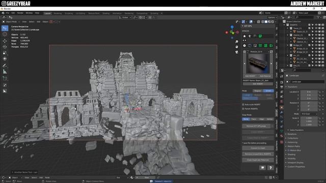The width and height of the screenshot is (326, 183).
Task: Click the Add Material button
Action: pos(265,76)
